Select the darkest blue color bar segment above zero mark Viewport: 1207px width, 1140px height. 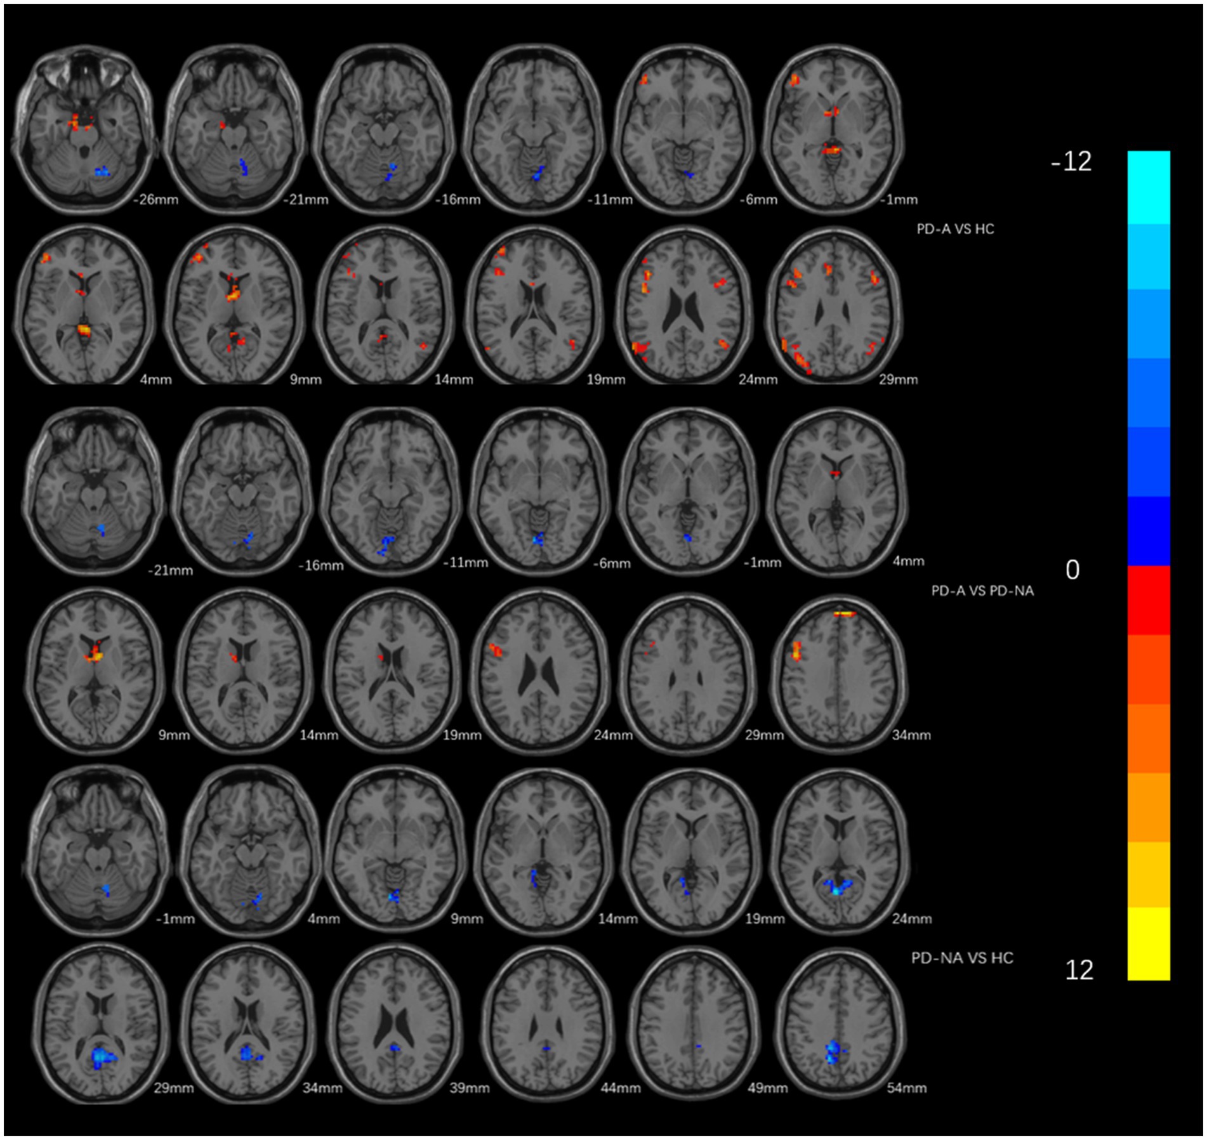(x=1148, y=531)
